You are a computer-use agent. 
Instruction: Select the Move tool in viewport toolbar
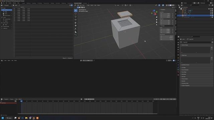[76, 17]
